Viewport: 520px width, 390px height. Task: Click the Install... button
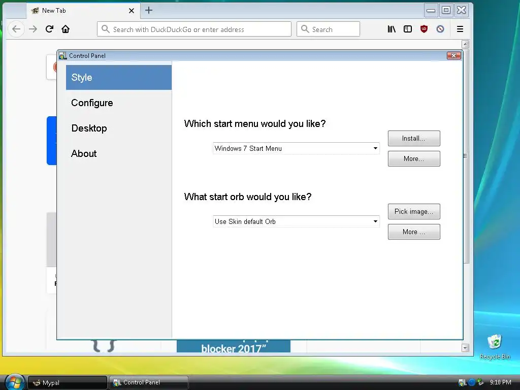[414, 138]
